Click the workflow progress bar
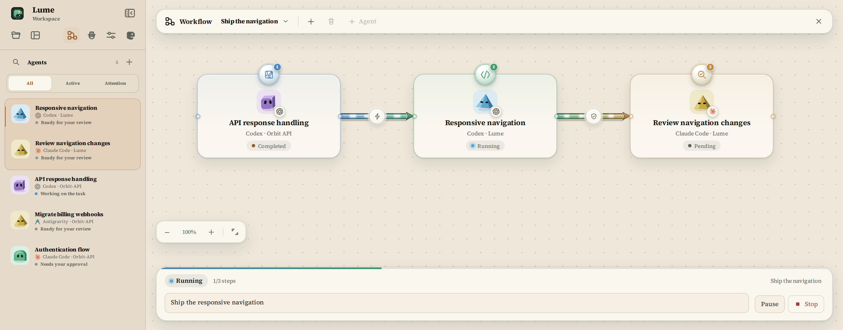 pyautogui.click(x=494, y=268)
